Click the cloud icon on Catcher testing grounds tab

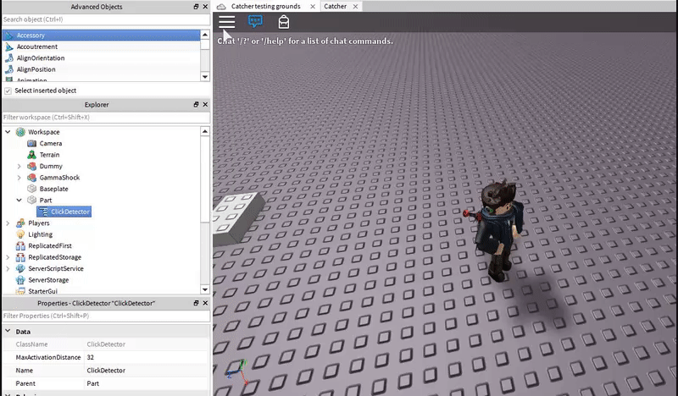pyautogui.click(x=221, y=7)
